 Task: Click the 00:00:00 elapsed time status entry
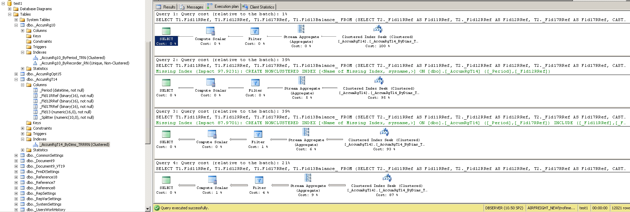600,208
